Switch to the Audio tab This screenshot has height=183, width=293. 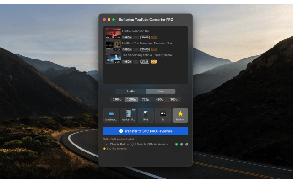point(130,91)
